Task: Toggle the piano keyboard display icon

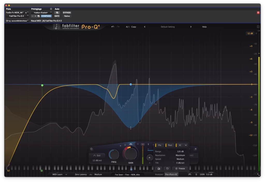Action: (8, 170)
